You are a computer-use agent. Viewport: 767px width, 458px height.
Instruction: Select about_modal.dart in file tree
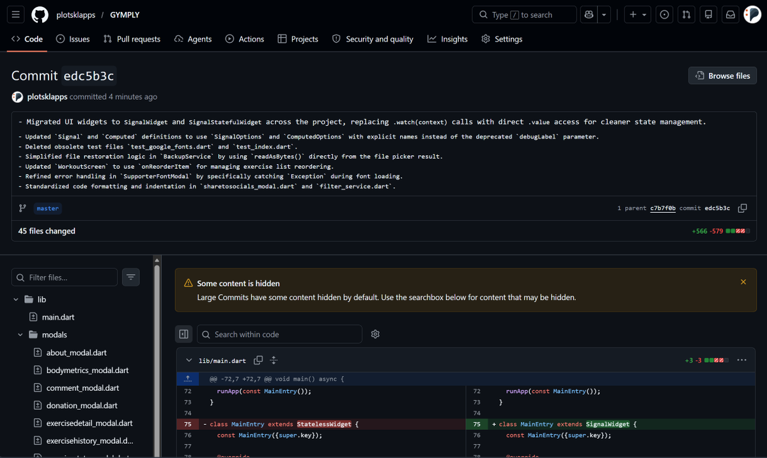(77, 353)
